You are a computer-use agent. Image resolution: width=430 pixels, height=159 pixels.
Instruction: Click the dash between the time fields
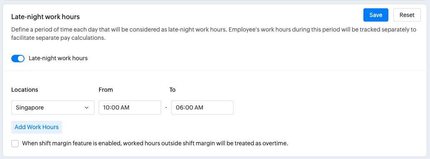[x=166, y=108]
